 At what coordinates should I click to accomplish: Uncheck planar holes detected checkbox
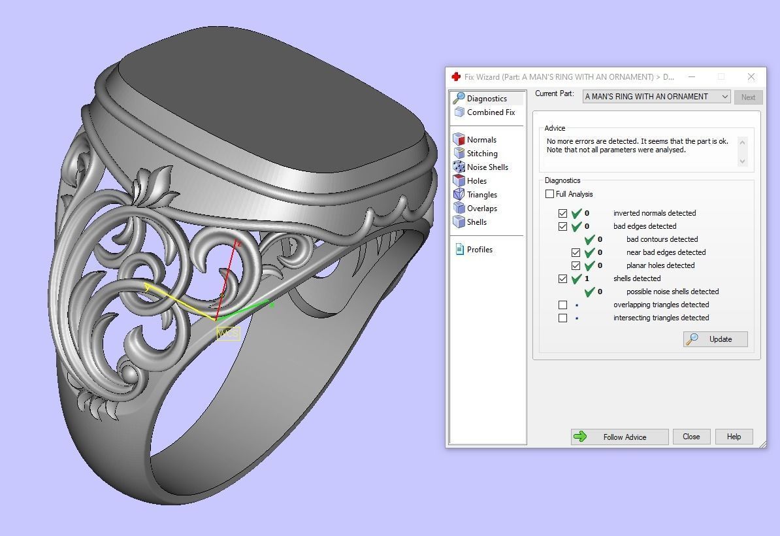pos(576,265)
